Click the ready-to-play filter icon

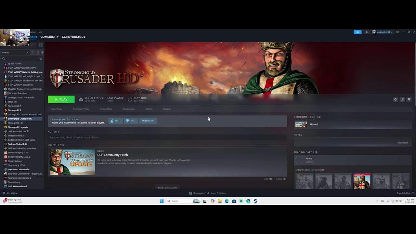42,52
